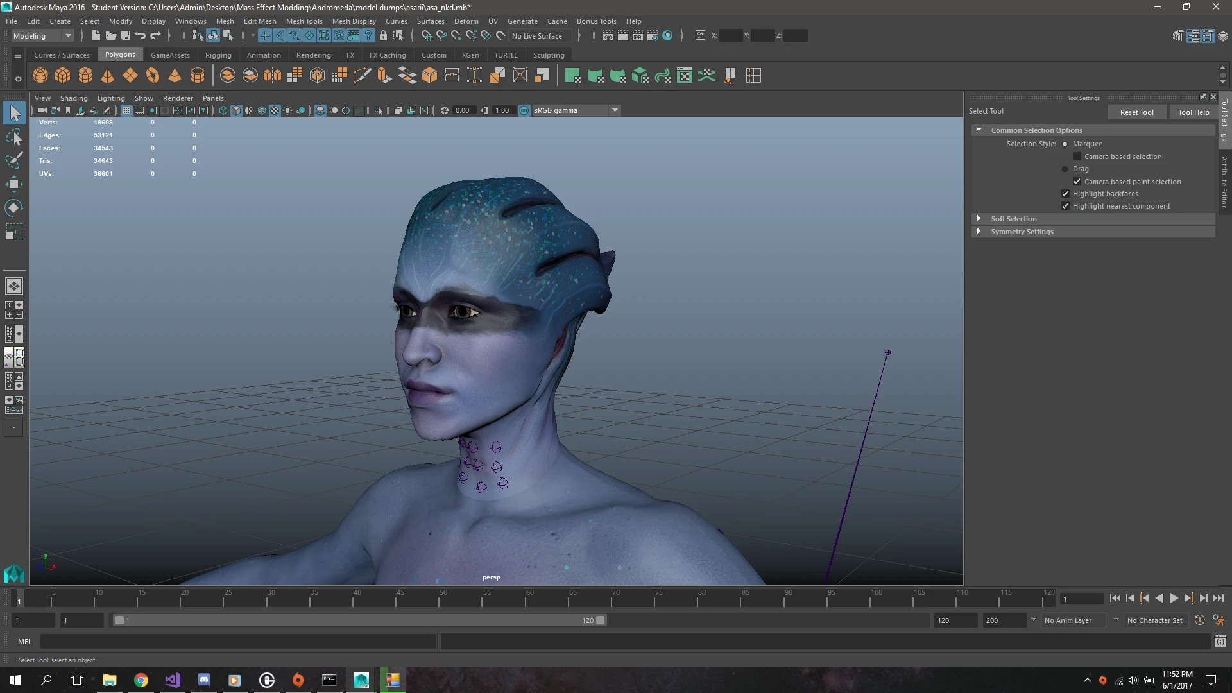Activate the Rotate tool in toolbox
This screenshot has height=693, width=1232.
[14, 208]
